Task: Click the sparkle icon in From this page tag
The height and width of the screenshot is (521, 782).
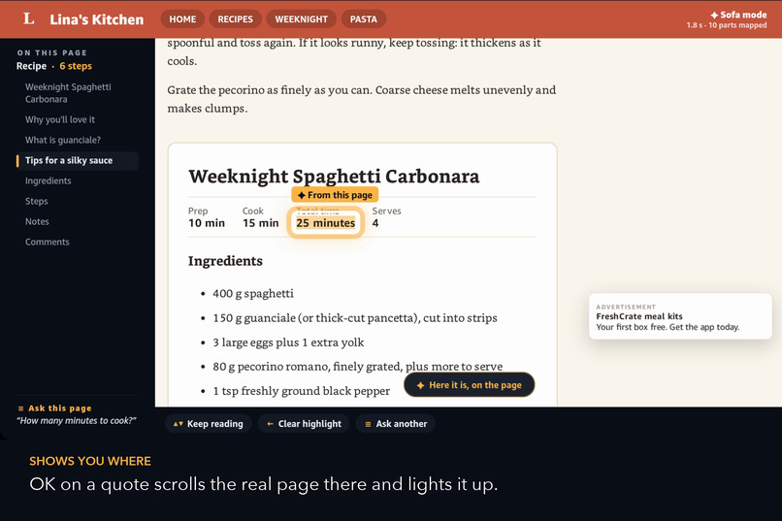Action: click(301, 195)
